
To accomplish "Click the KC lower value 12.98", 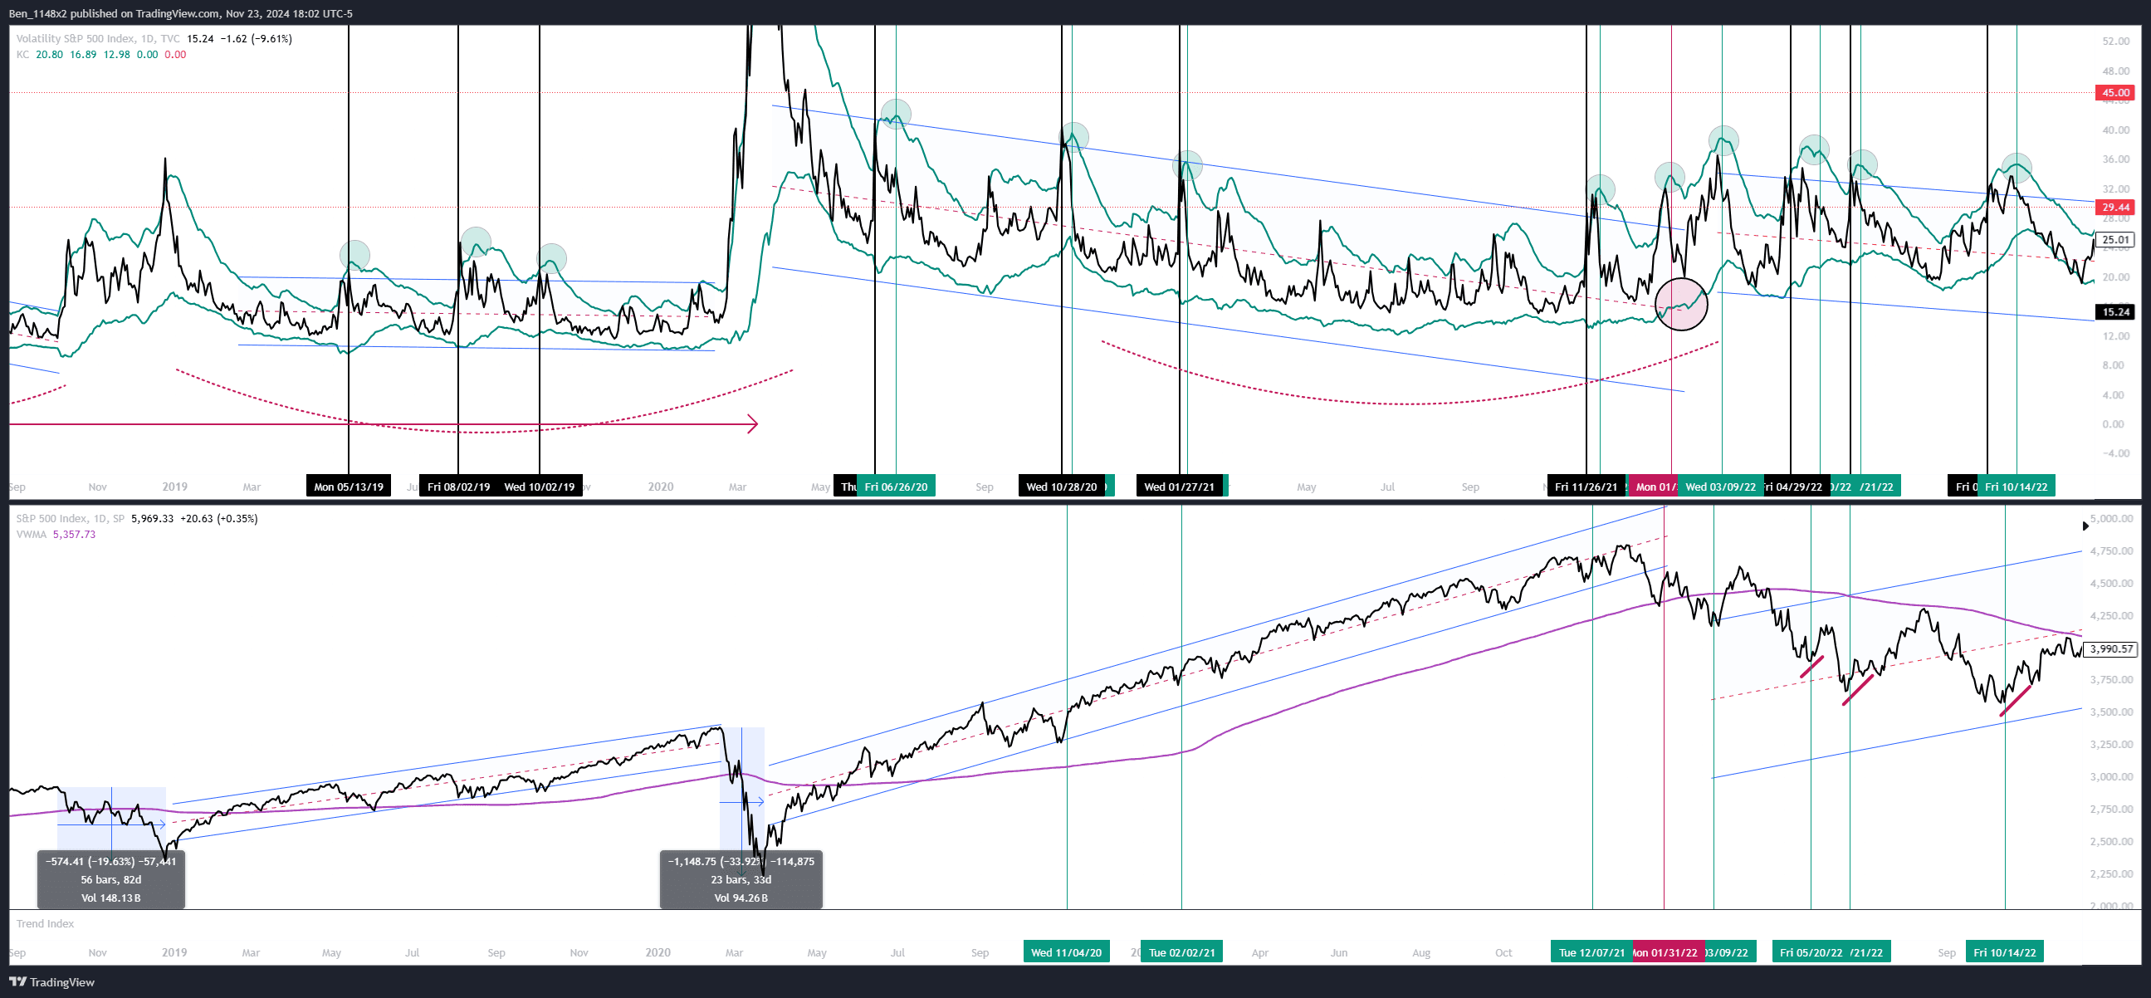I will (117, 54).
